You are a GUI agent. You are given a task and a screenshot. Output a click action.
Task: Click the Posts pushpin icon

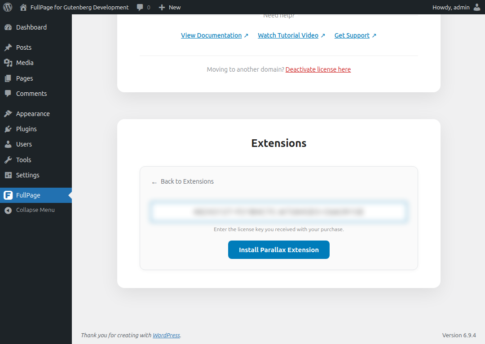[8, 47]
